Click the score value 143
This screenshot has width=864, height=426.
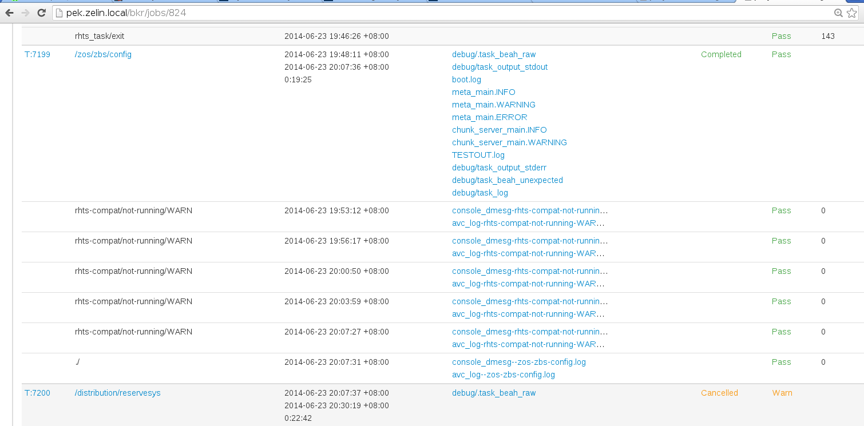[828, 36]
